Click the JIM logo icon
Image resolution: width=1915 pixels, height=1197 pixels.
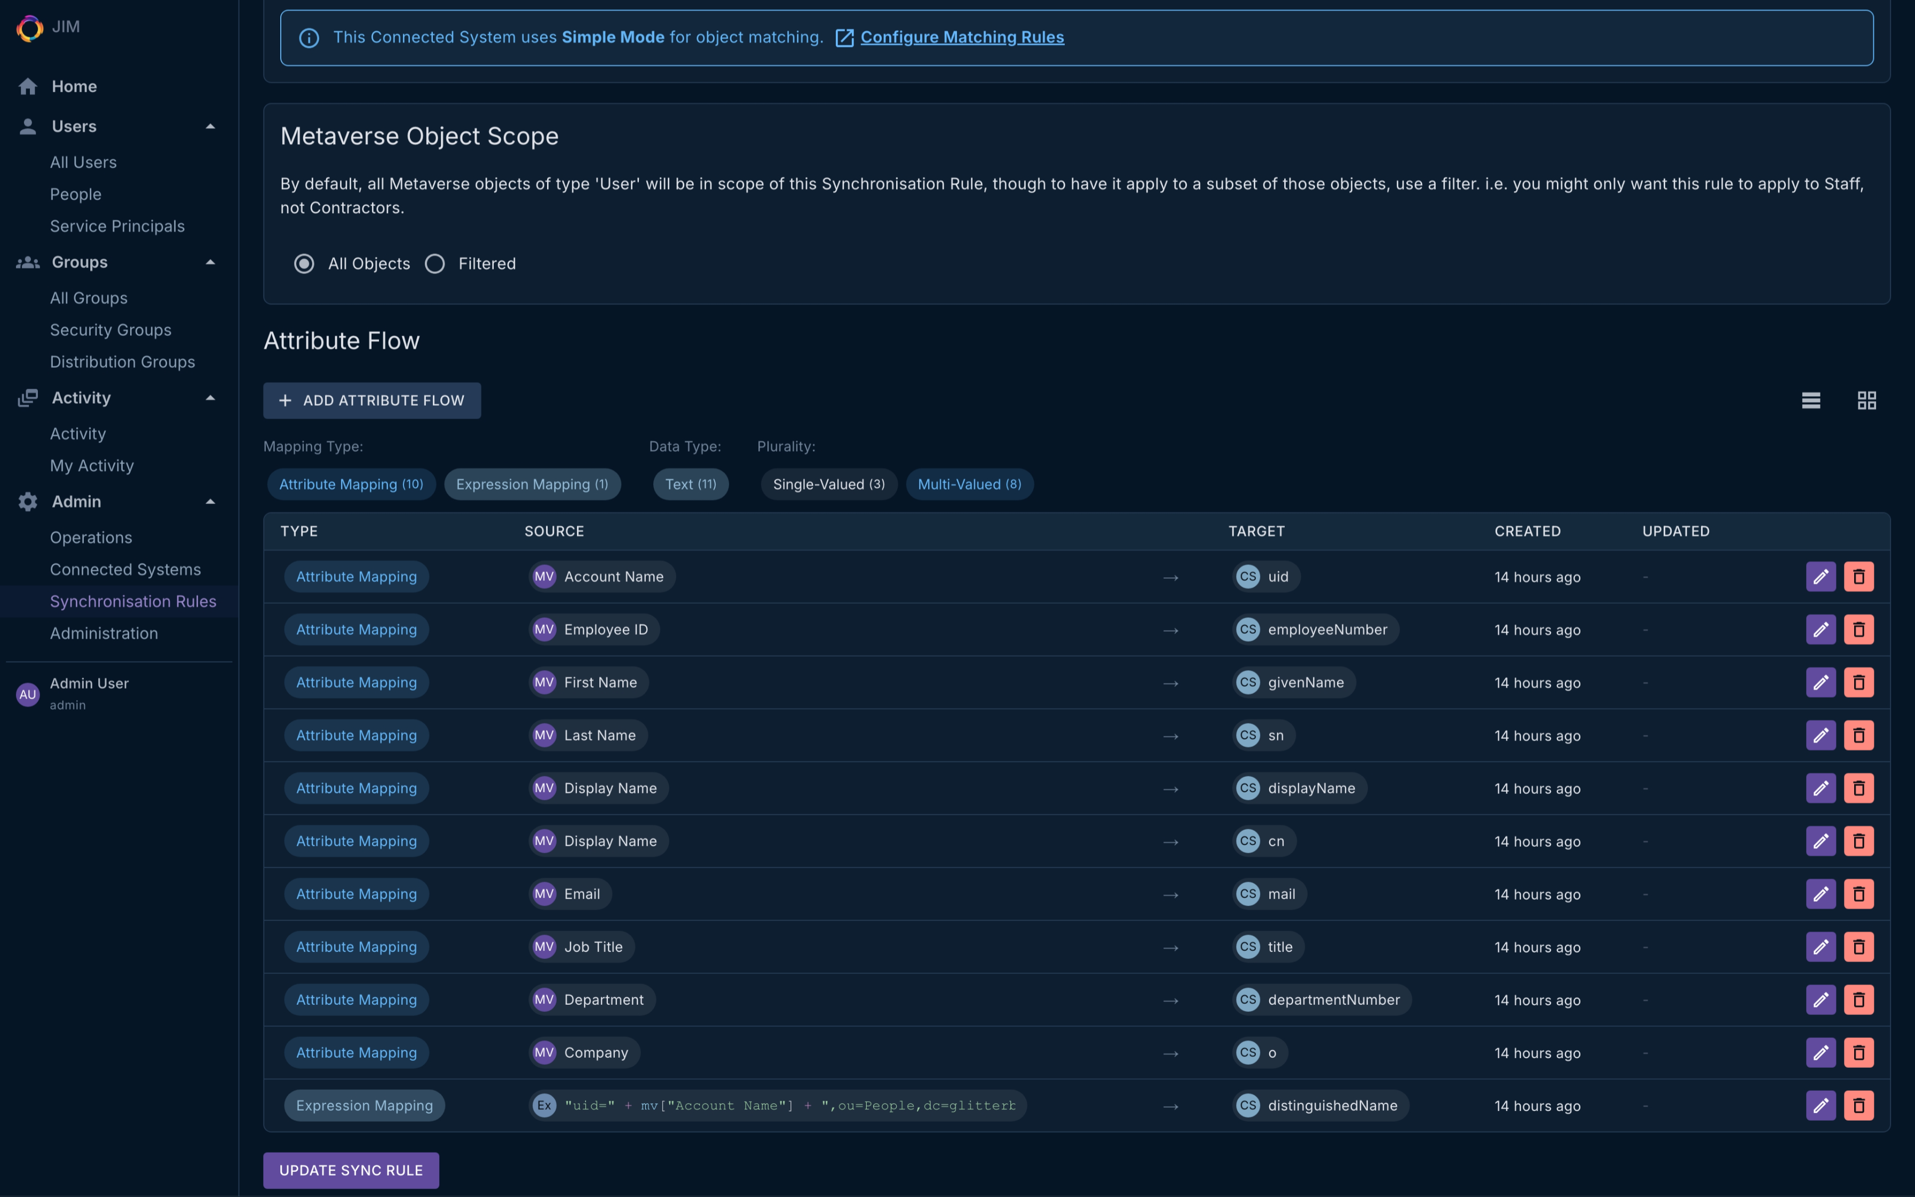coord(29,28)
